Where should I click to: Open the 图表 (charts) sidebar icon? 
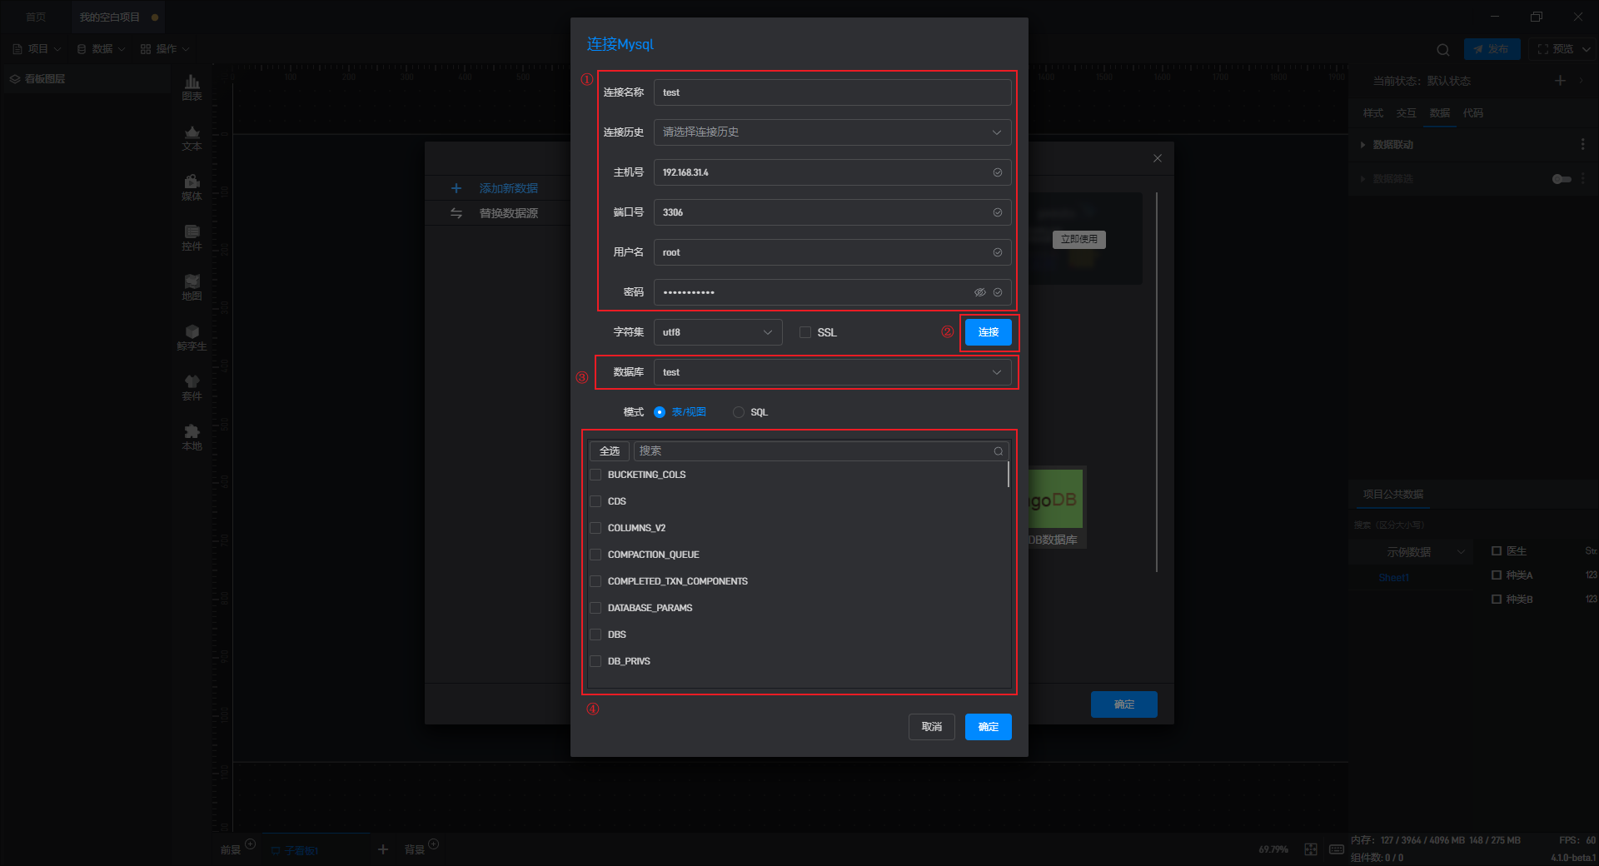tap(192, 87)
